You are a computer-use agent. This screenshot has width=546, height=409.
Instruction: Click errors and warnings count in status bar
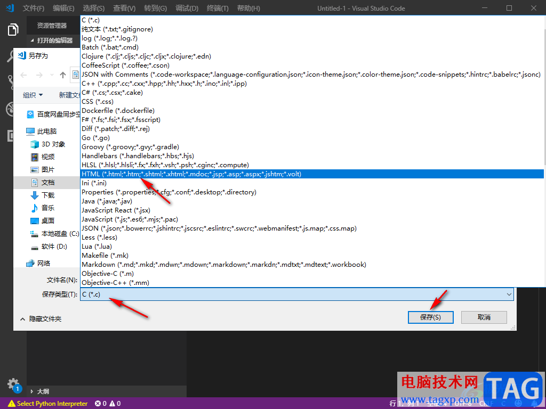point(108,404)
